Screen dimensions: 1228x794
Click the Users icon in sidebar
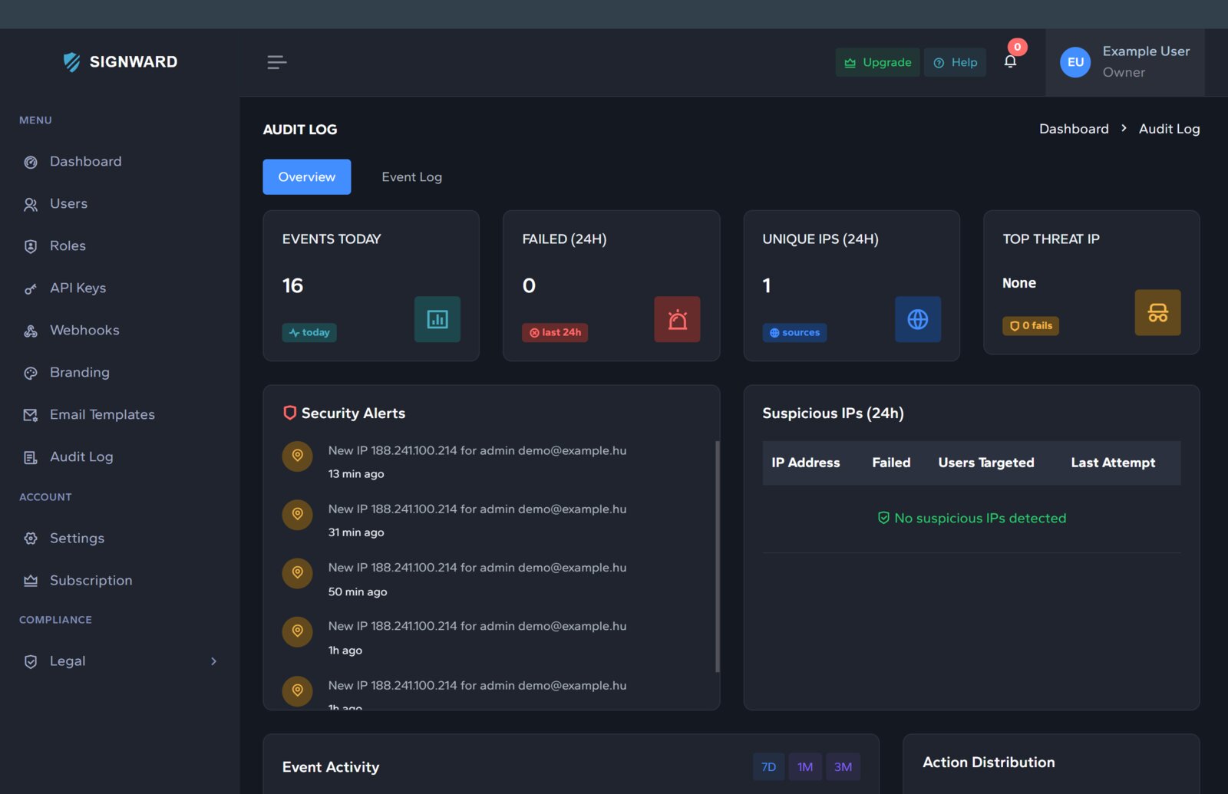coord(31,204)
